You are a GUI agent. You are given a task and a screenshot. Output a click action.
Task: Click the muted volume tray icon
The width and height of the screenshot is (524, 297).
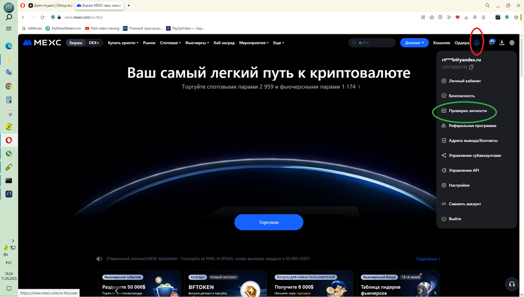coord(6,254)
